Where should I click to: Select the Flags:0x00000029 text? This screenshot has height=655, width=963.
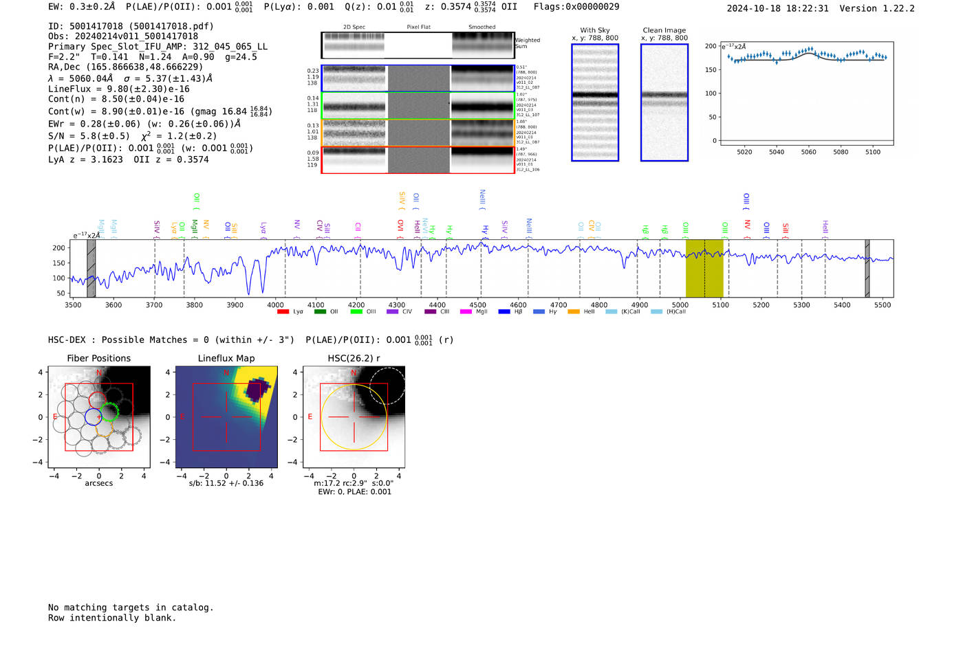576,7
